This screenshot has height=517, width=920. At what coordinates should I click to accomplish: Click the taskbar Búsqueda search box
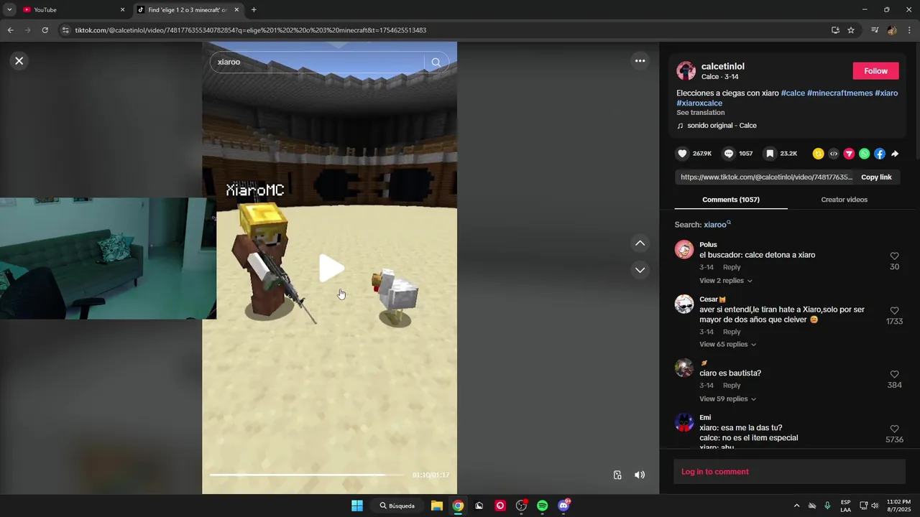[397, 506]
